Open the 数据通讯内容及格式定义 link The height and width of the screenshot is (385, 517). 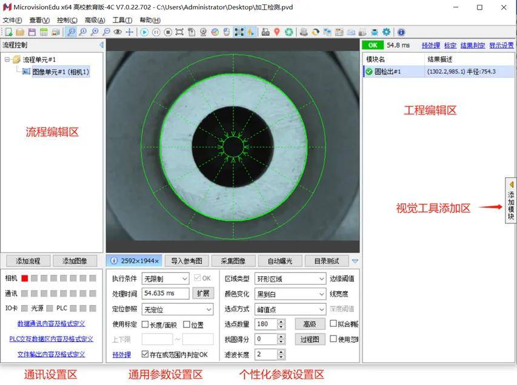pos(51,324)
